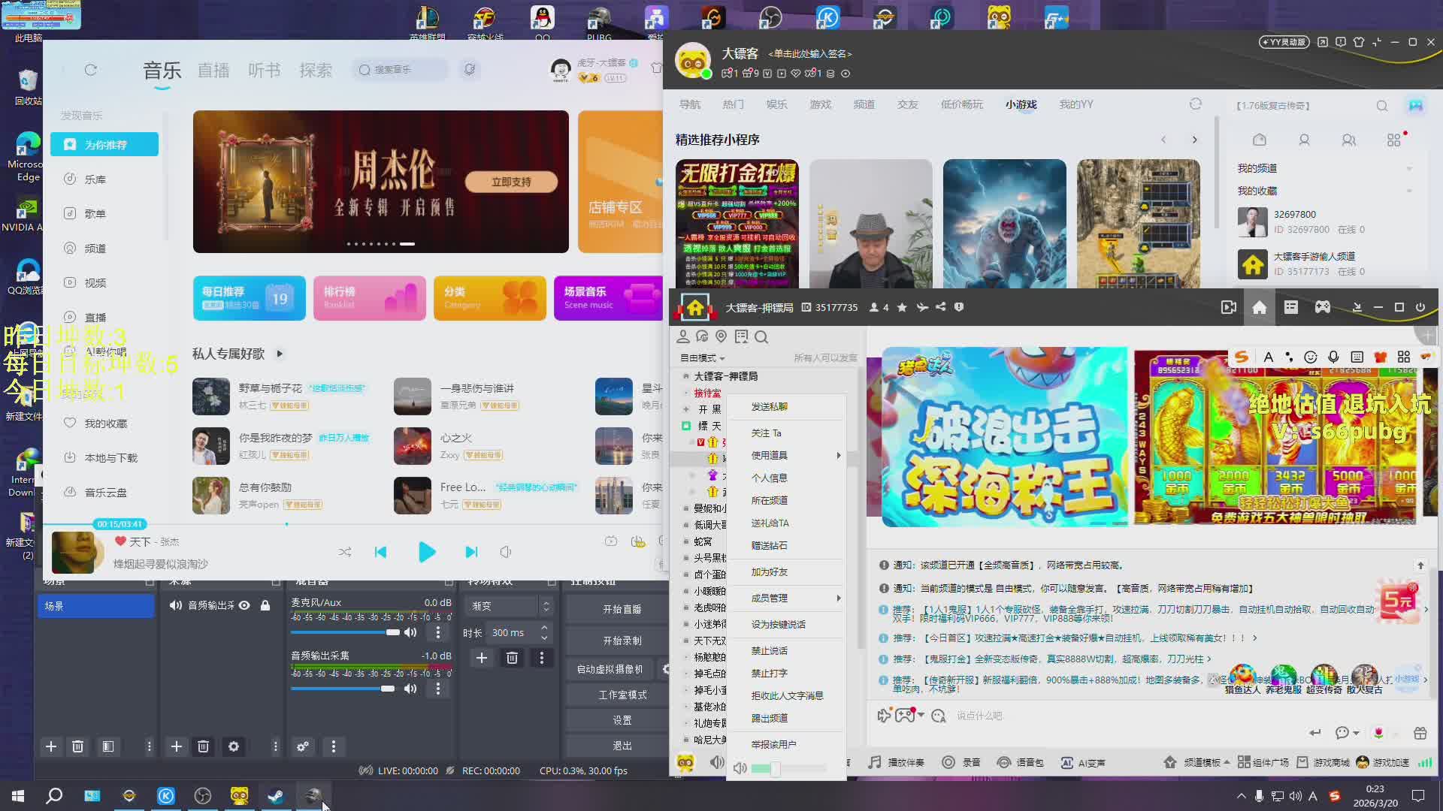Image resolution: width=1443 pixels, height=811 pixels.
Task: Switch to the 直播 tab in music app
Action: click(x=213, y=71)
